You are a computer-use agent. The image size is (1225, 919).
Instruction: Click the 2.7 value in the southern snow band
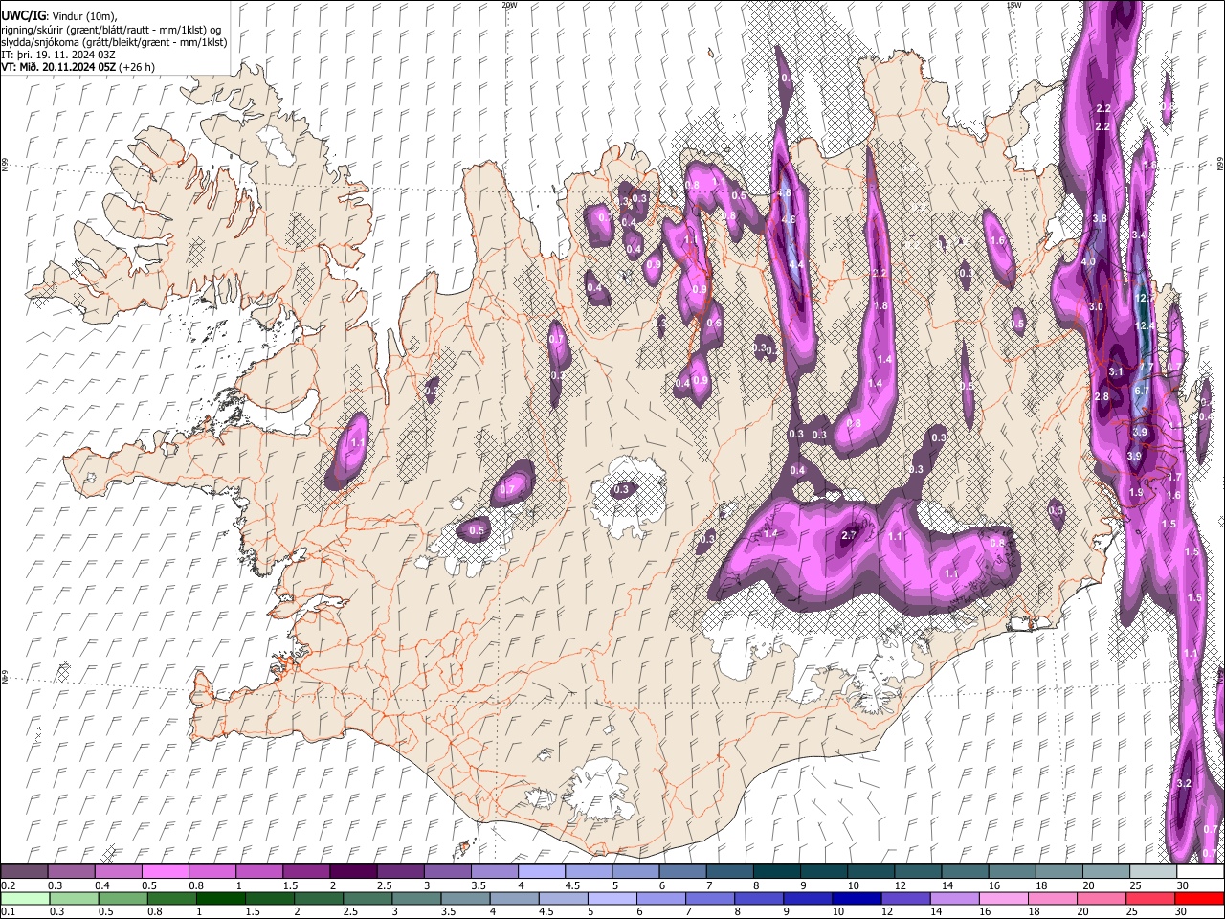[x=848, y=536]
